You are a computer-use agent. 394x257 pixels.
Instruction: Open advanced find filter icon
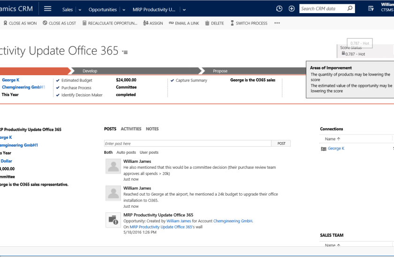371,9
